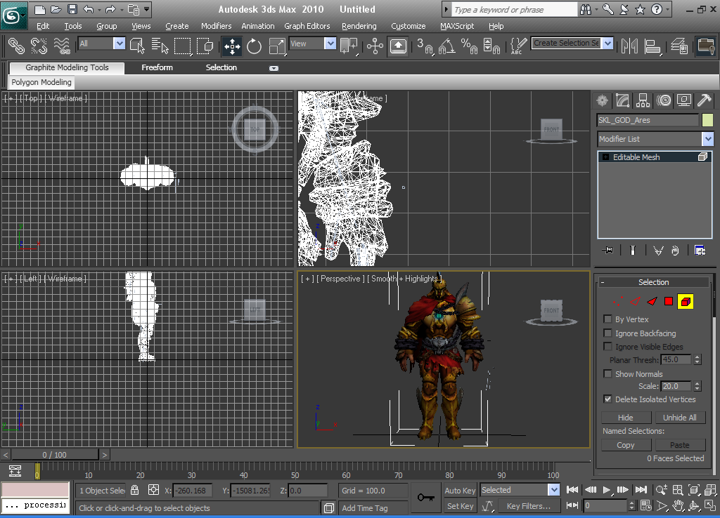Select the Select and Link tool
Image resolution: width=720 pixels, height=518 pixels.
[16, 46]
